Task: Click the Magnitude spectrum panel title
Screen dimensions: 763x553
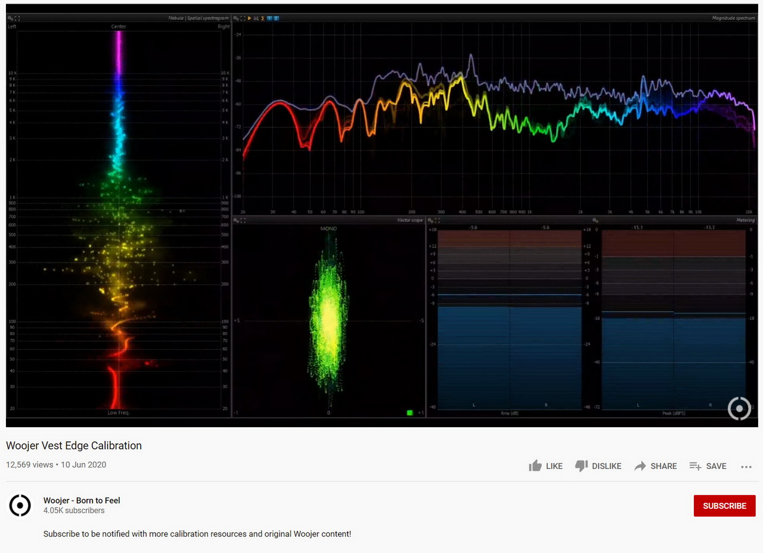Action: pyautogui.click(x=733, y=18)
